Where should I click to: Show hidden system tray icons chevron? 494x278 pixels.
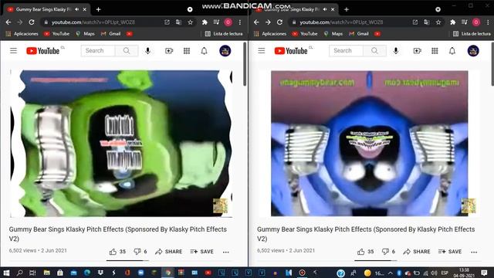coord(391,273)
